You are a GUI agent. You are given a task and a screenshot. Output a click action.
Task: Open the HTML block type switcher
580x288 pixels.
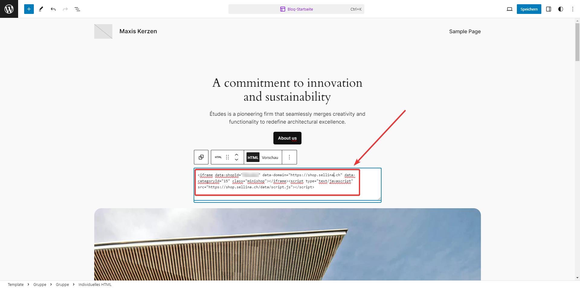(218, 157)
